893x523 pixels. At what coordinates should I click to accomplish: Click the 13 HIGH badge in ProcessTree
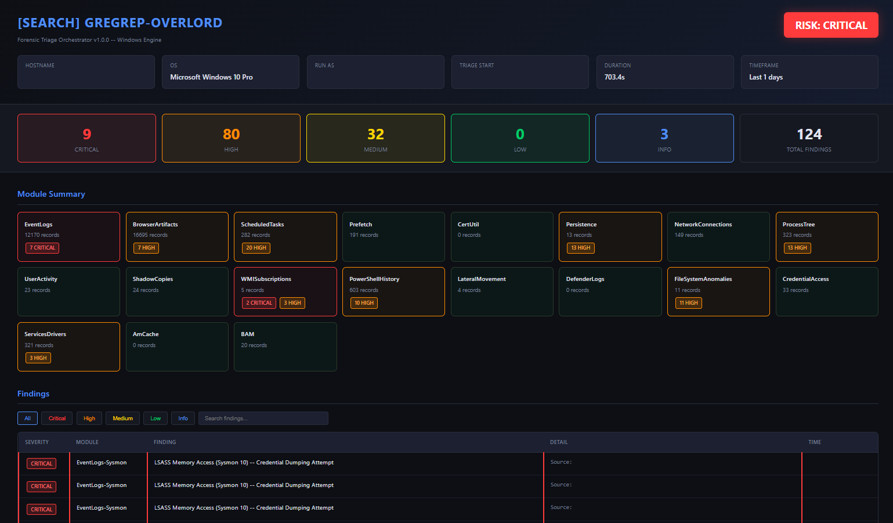click(797, 248)
